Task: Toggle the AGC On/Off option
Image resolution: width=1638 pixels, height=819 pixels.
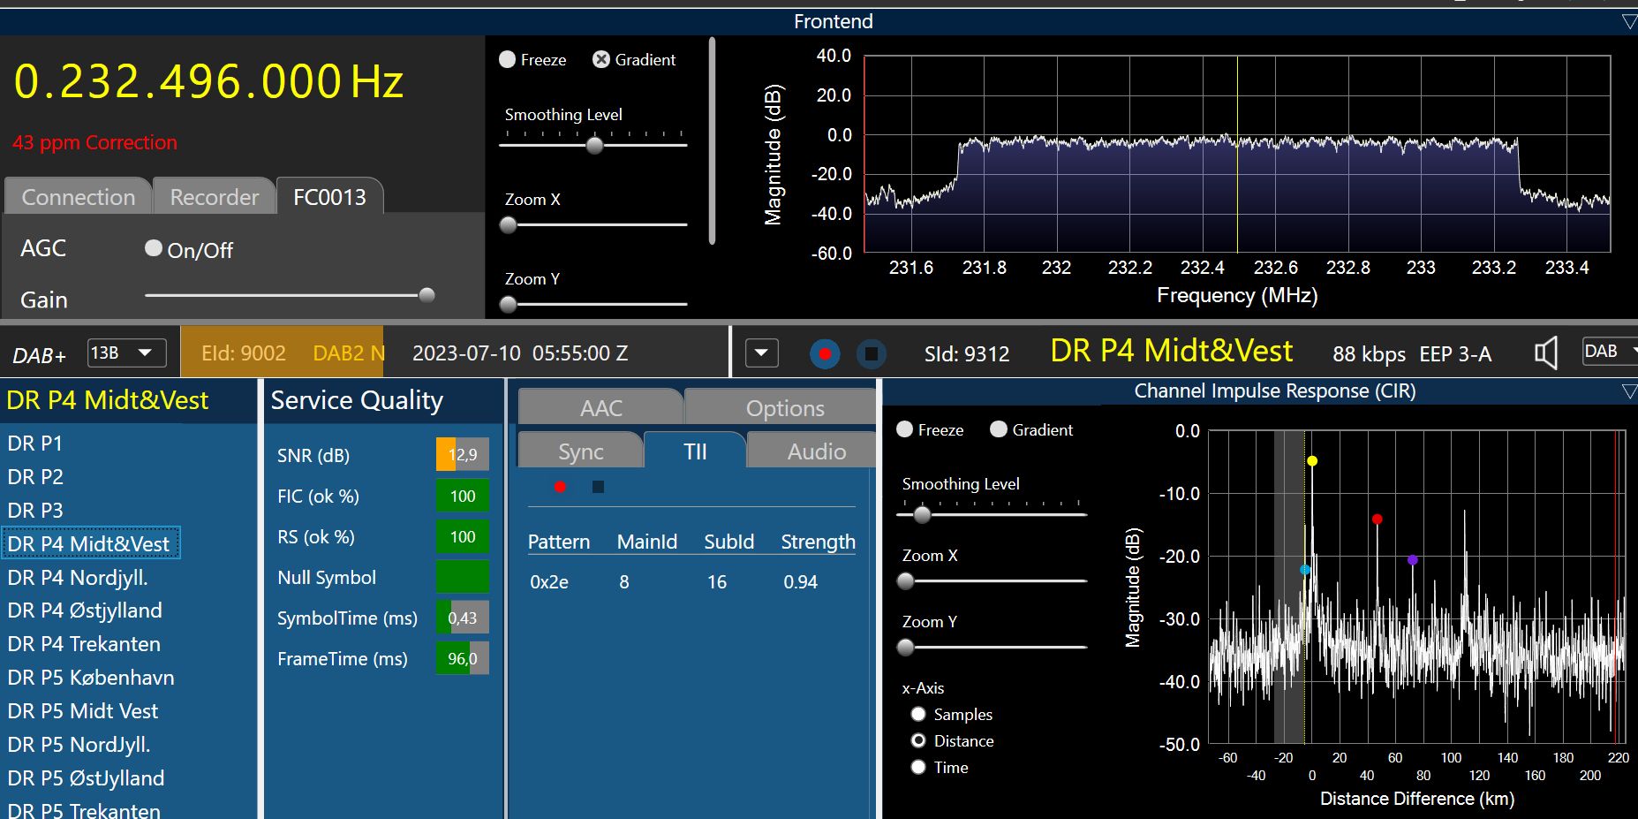Action: tap(154, 249)
